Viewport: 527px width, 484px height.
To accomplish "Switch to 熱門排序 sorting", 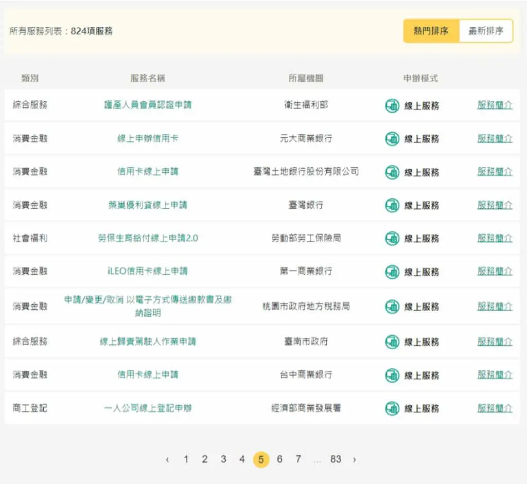I will [431, 31].
